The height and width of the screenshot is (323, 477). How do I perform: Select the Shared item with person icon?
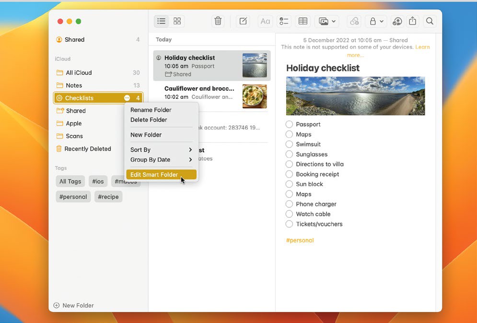[x=98, y=39]
